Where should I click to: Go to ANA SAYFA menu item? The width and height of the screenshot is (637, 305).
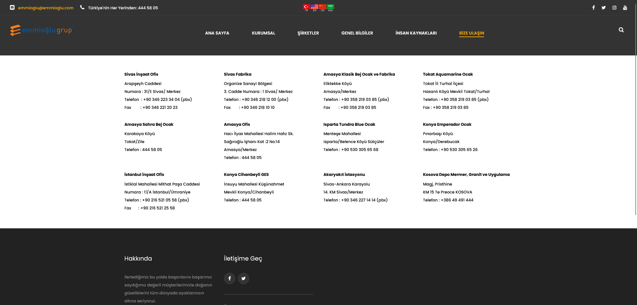(x=217, y=33)
